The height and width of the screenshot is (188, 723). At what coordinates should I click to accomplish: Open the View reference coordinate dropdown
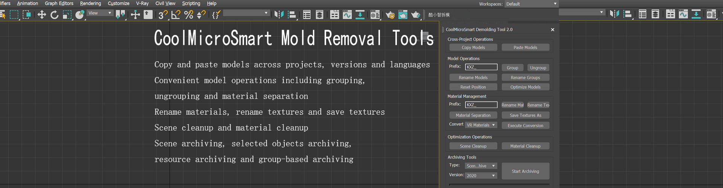(x=100, y=13)
